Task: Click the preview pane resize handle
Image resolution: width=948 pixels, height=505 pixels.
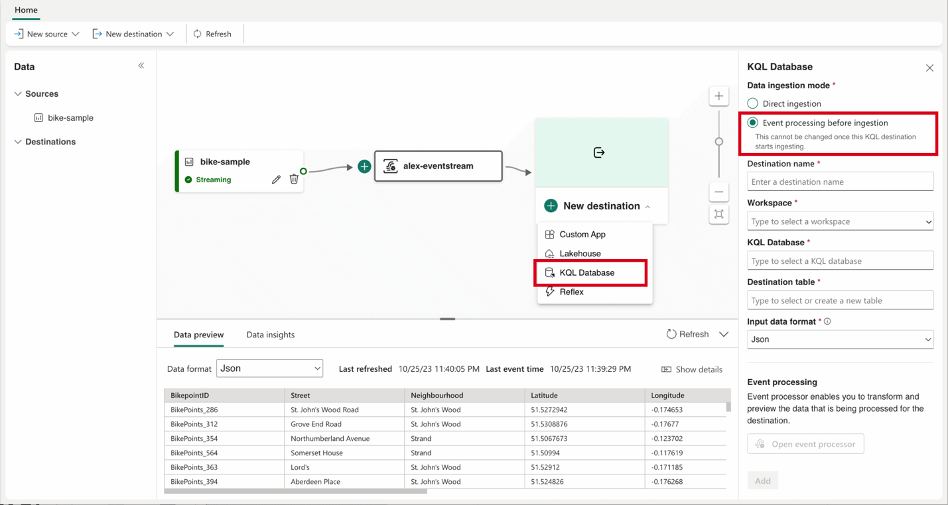Action: (x=448, y=319)
